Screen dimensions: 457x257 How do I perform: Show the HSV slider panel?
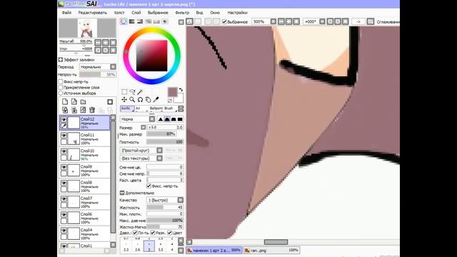click(x=140, y=21)
